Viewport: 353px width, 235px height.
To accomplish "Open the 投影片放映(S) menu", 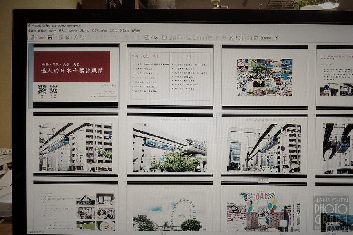I will (x=99, y=31).
